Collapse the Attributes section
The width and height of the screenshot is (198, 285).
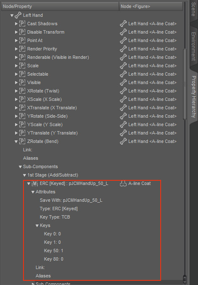[33, 192]
